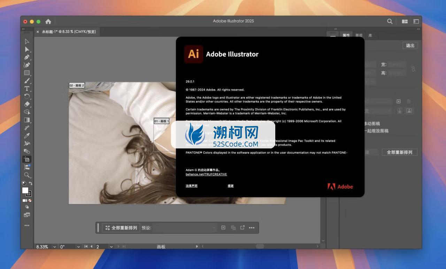Select the Paintbrush tool
The image size is (446, 269).
[x=27, y=80]
